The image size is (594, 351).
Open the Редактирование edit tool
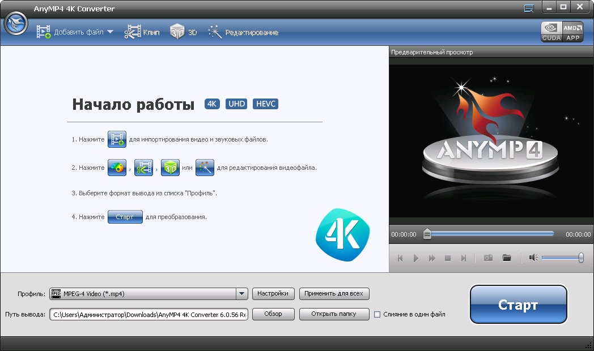(243, 32)
